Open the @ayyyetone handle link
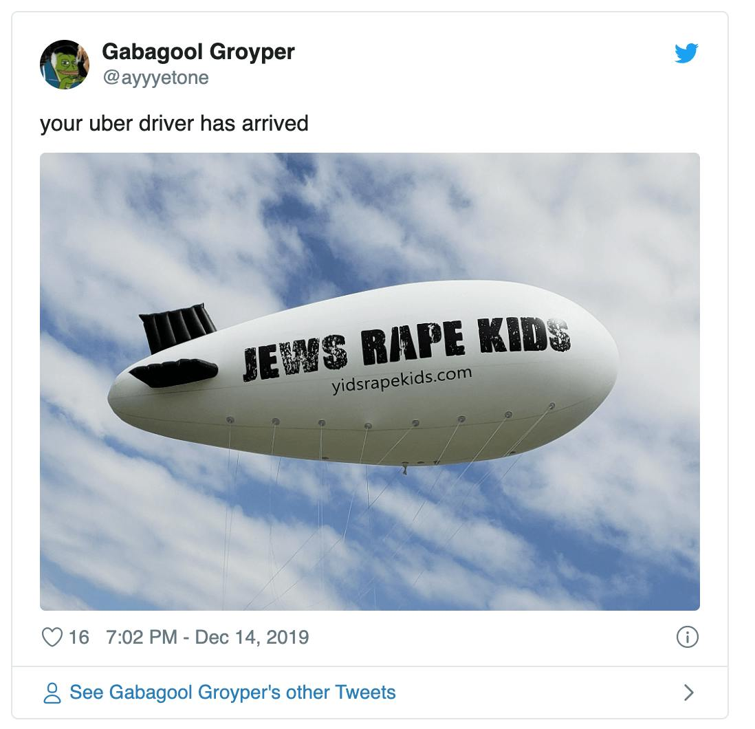755x729 pixels. (155, 78)
